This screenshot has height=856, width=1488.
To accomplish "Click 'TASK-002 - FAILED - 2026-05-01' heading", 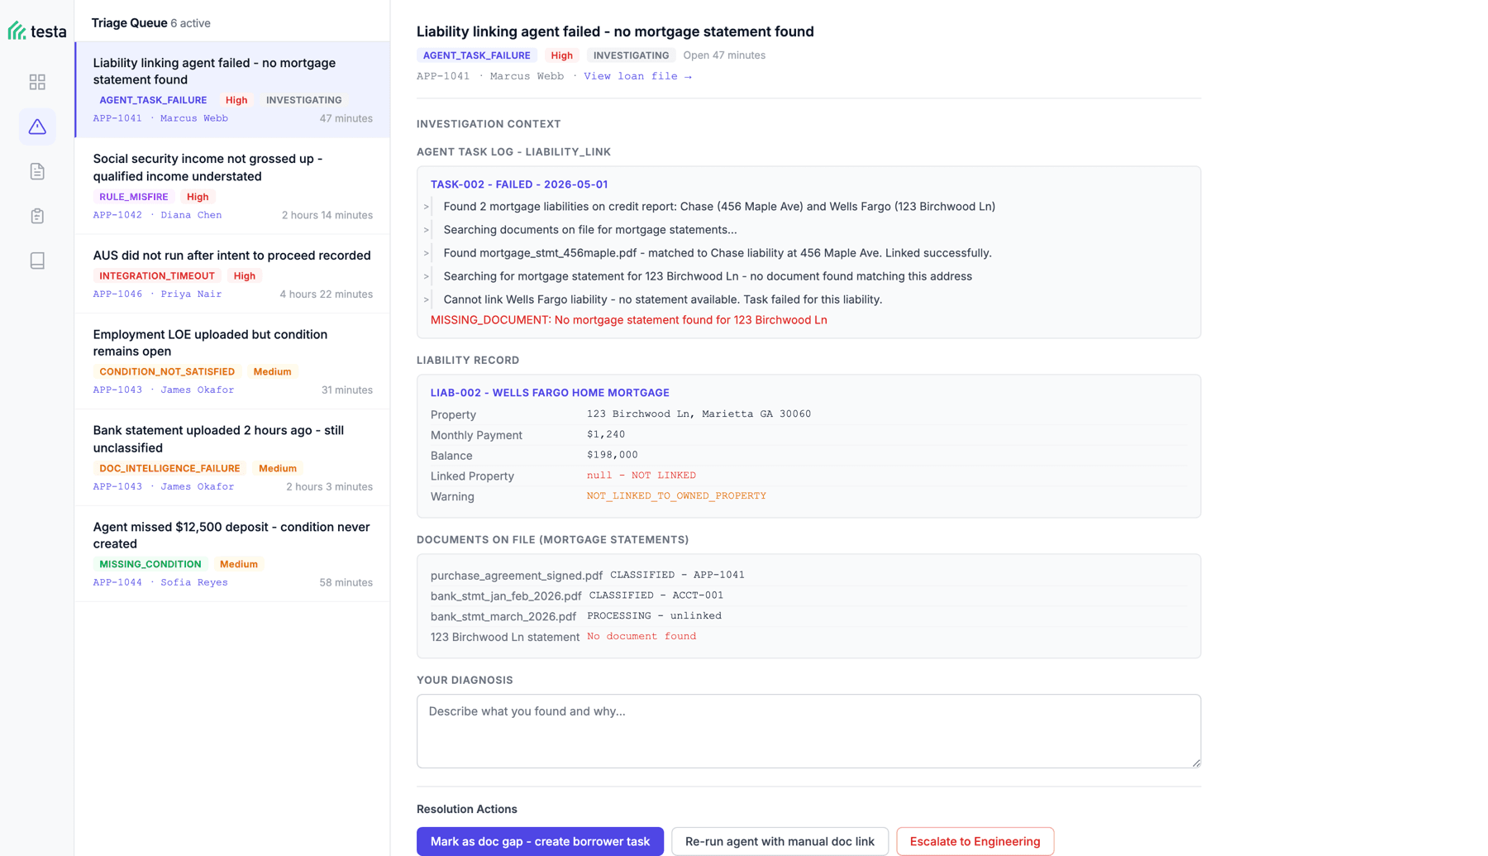I will (x=518, y=184).
